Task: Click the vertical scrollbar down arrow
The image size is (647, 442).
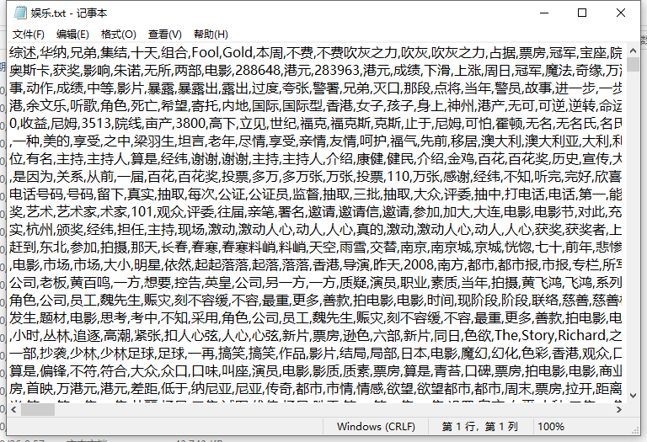Action: point(633,396)
